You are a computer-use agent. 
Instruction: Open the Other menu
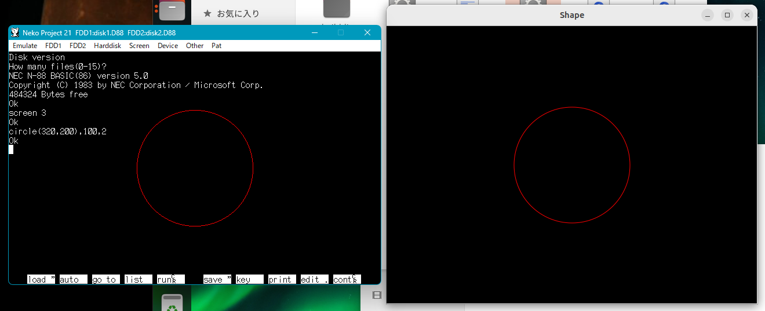click(195, 46)
